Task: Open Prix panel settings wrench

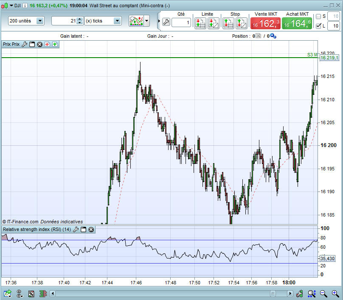Action: [x=24, y=44]
